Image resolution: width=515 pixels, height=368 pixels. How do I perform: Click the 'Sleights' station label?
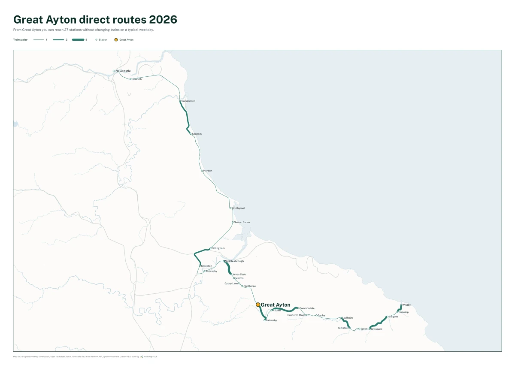pos(394,317)
